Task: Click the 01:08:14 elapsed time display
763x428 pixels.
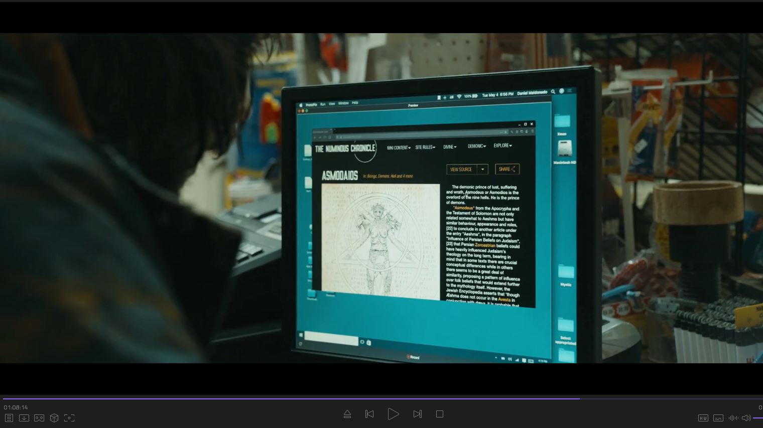Action: [16, 407]
